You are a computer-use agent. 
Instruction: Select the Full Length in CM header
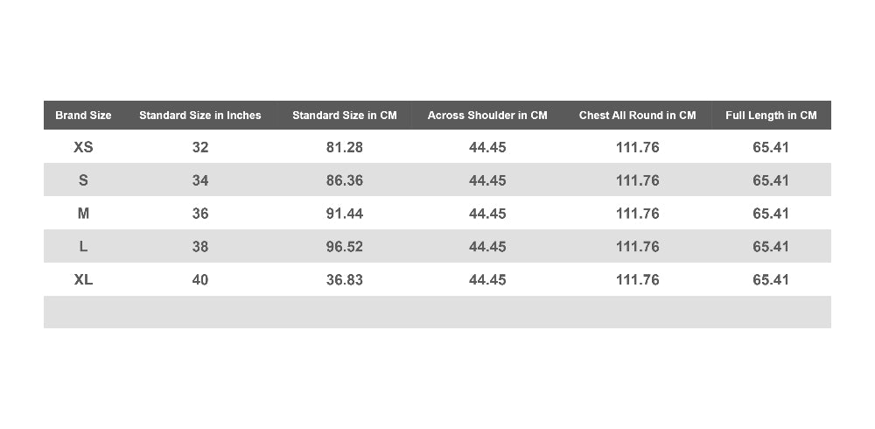pos(771,115)
